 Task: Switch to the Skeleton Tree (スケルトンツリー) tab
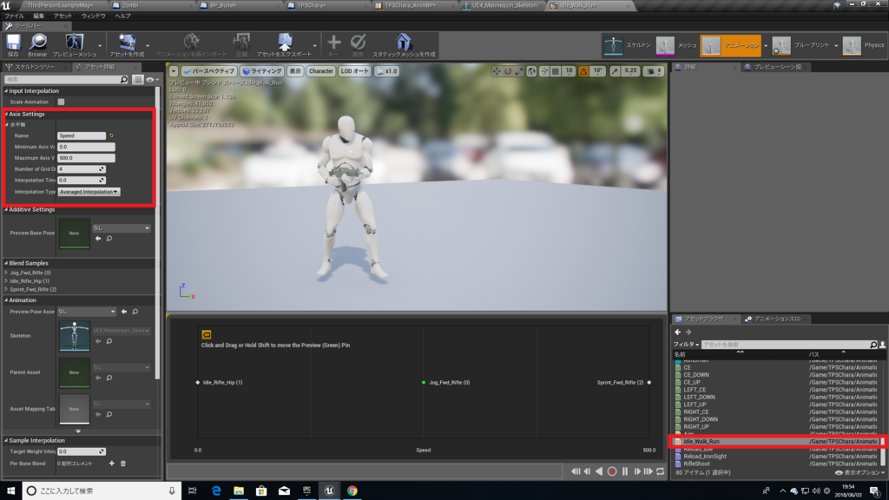35,67
